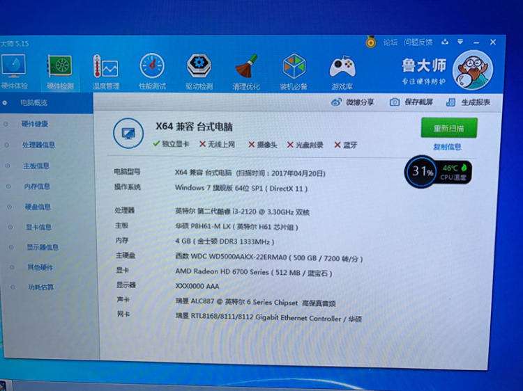Click the 瑞昱 ALC887 sound card value
The height and width of the screenshot is (391, 523).
[256, 303]
